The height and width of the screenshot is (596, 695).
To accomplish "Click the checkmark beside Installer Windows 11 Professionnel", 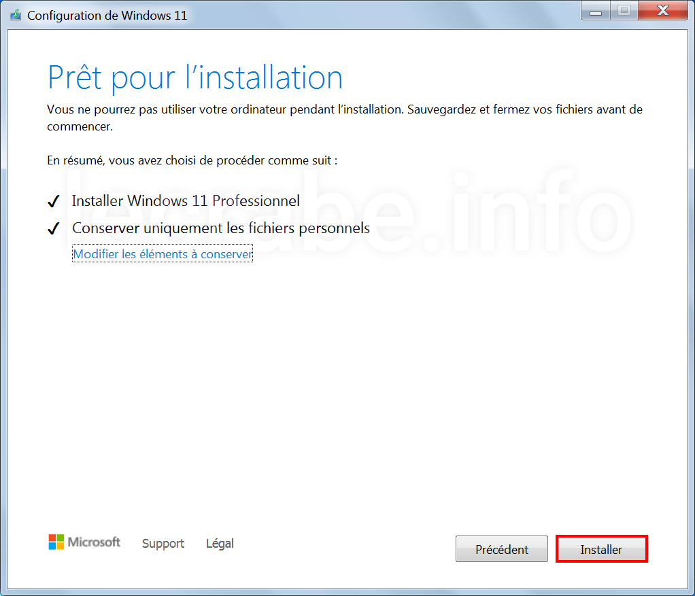I will click(54, 201).
